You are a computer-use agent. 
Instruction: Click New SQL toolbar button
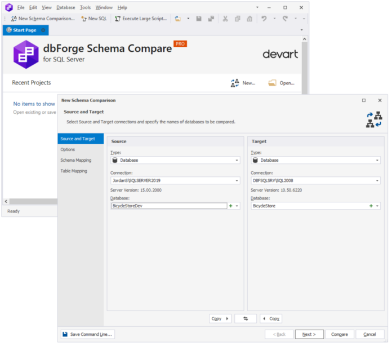[x=94, y=19]
